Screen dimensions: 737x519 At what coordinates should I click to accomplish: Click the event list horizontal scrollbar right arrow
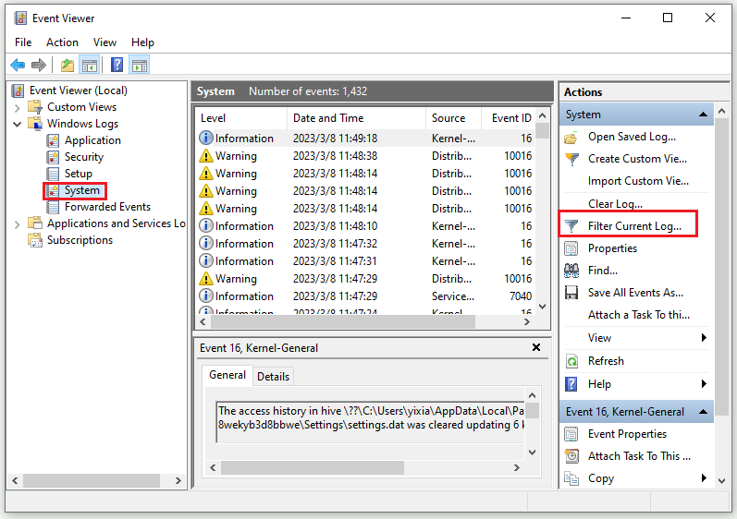pos(527,322)
